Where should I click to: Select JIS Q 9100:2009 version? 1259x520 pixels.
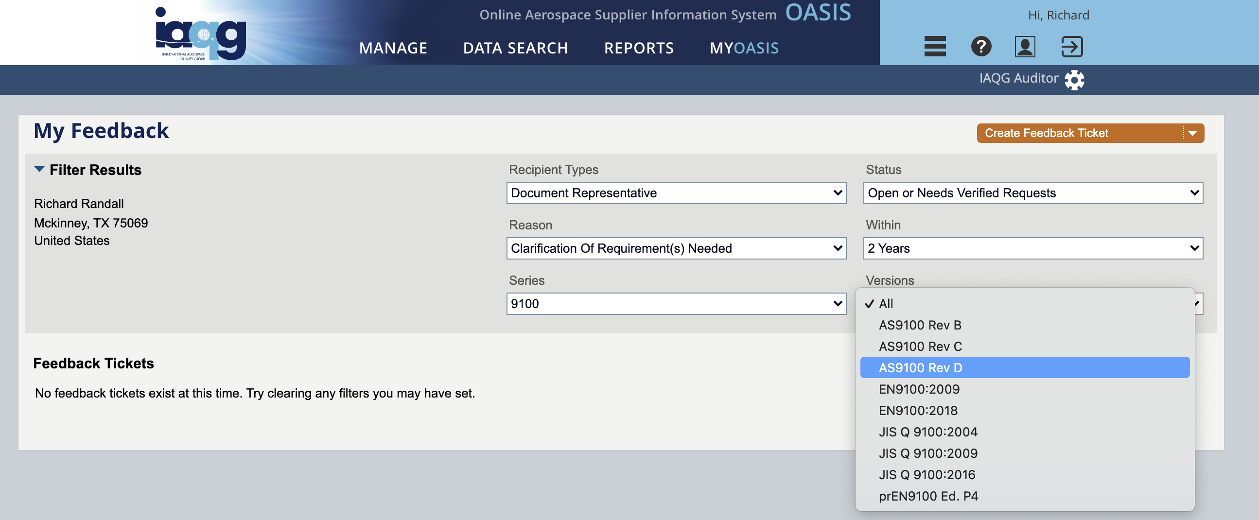click(1025, 453)
